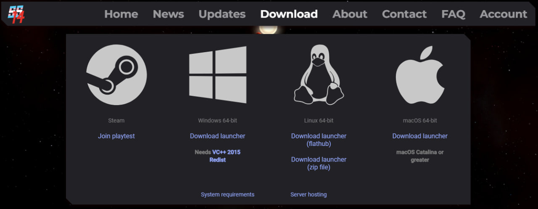Open the About page
The height and width of the screenshot is (209, 538).
[350, 14]
